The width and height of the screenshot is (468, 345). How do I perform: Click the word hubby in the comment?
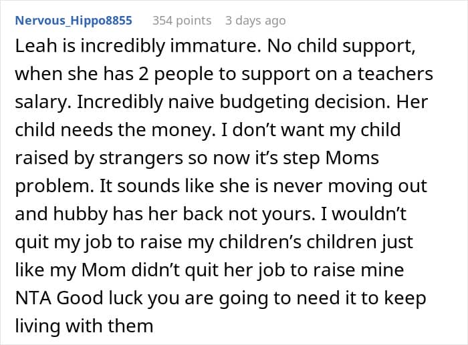click(x=81, y=214)
